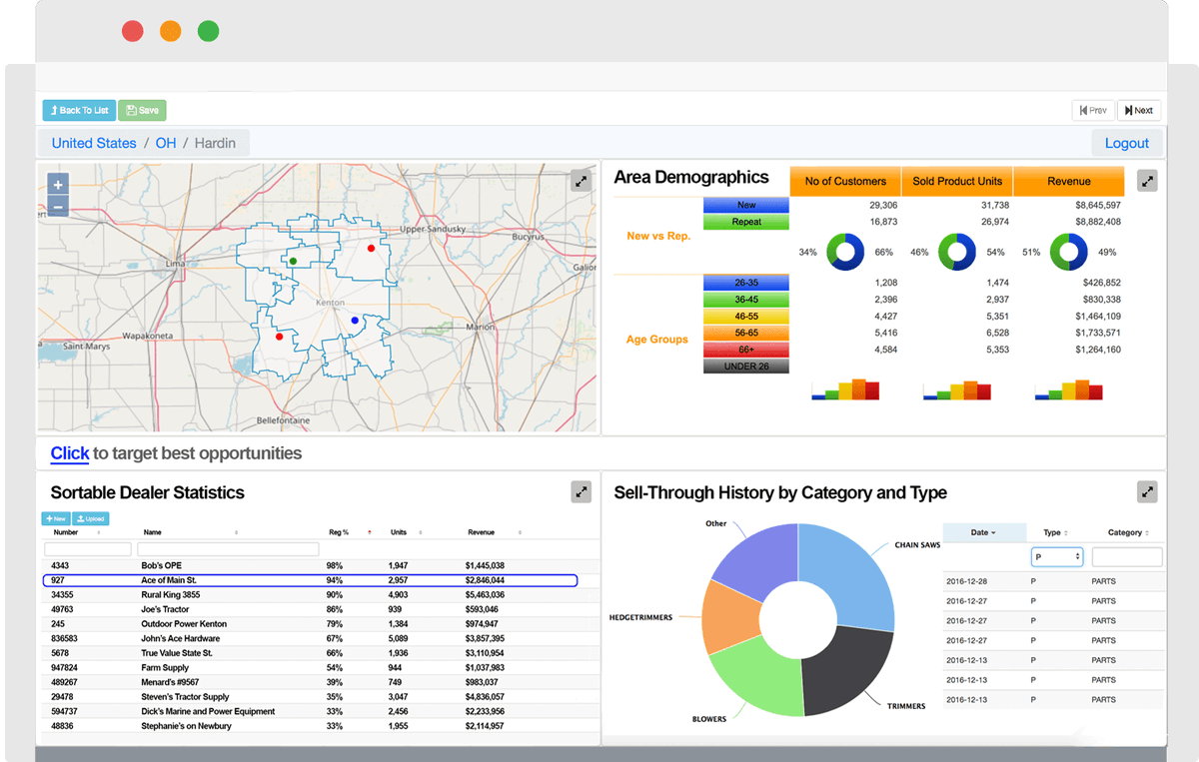Expand the Area Demographics panel
The image size is (1199, 762).
[x=1147, y=181]
